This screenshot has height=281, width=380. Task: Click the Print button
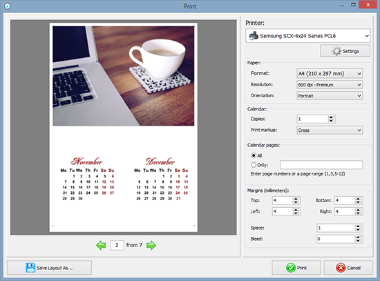[296, 268]
